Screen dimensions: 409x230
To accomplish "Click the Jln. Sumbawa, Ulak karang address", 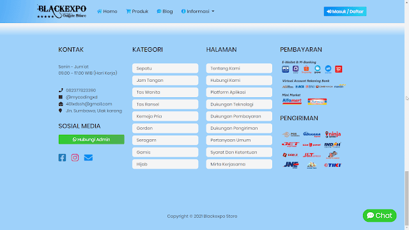I will 94,111.
